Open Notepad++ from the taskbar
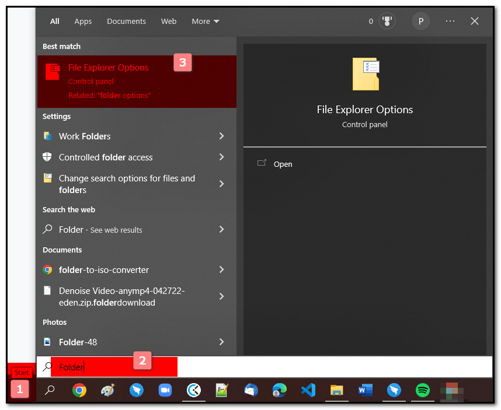Viewport: 501px width, 410px height. point(222,390)
